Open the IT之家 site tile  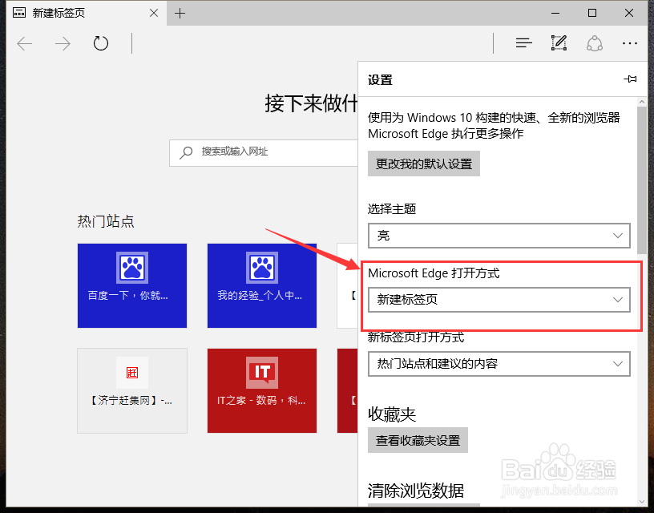(262, 391)
